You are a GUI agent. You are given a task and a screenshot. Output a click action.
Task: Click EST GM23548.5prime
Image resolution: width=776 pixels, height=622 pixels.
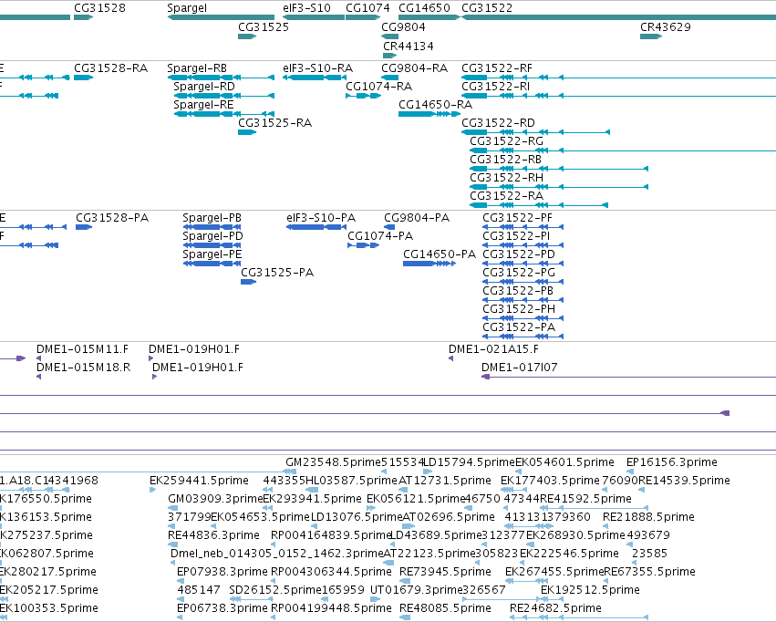[291, 472]
